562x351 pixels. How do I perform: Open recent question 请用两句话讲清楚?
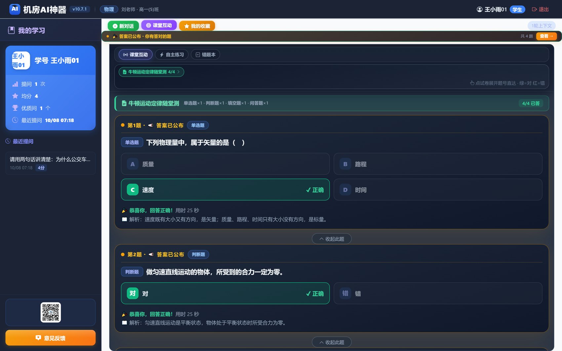click(x=51, y=163)
